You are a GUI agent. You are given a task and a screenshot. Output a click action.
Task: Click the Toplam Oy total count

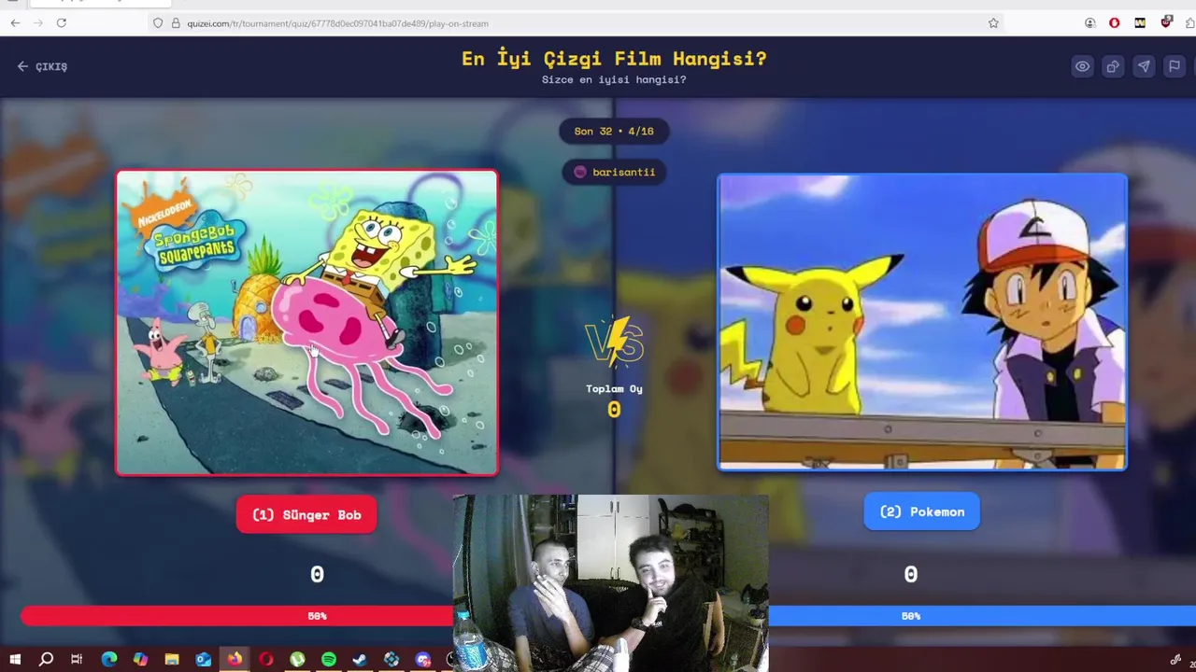pyautogui.click(x=614, y=409)
